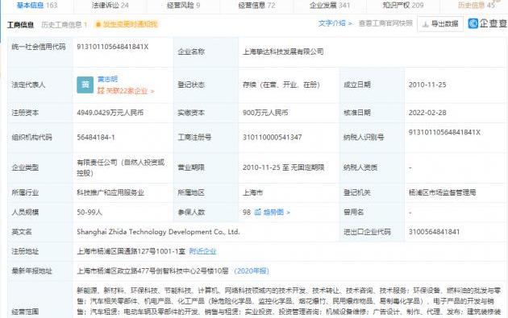Image resolution: width=508 pixels, height=318 pixels.
Task: Select registration number 310110000541347
Action: [273, 137]
